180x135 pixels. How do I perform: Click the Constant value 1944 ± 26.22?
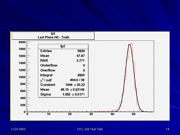tap(75, 85)
